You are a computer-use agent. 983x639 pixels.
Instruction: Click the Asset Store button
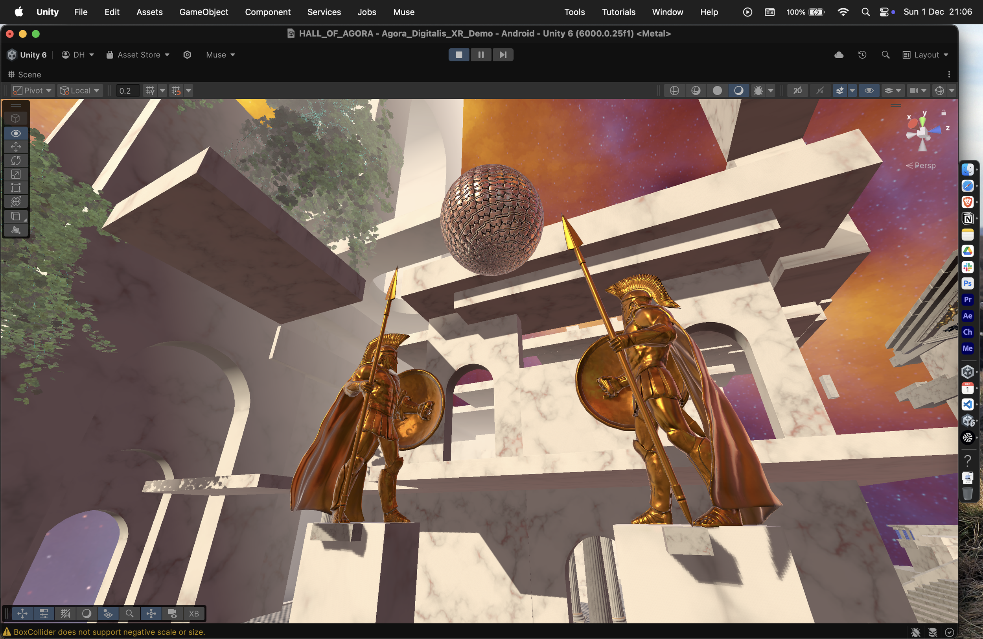[138, 55]
